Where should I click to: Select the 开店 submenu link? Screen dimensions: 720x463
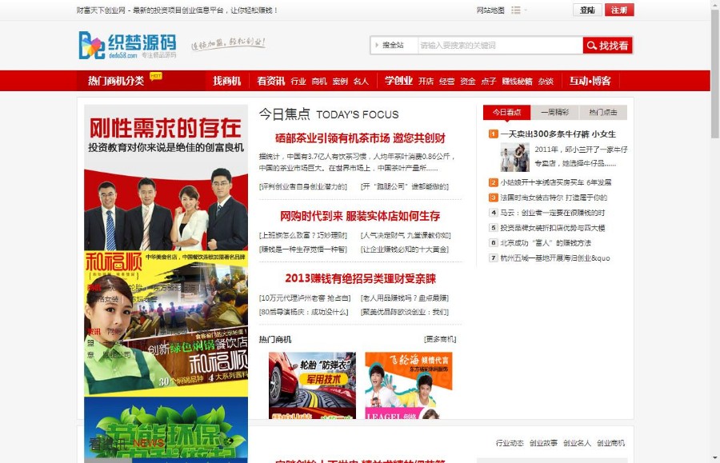[x=426, y=82]
